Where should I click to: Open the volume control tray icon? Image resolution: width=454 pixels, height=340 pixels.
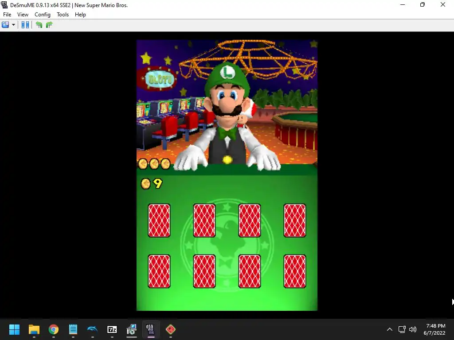pyautogui.click(x=413, y=329)
